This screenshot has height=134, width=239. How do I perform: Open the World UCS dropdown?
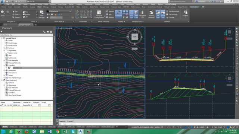click(86, 17)
